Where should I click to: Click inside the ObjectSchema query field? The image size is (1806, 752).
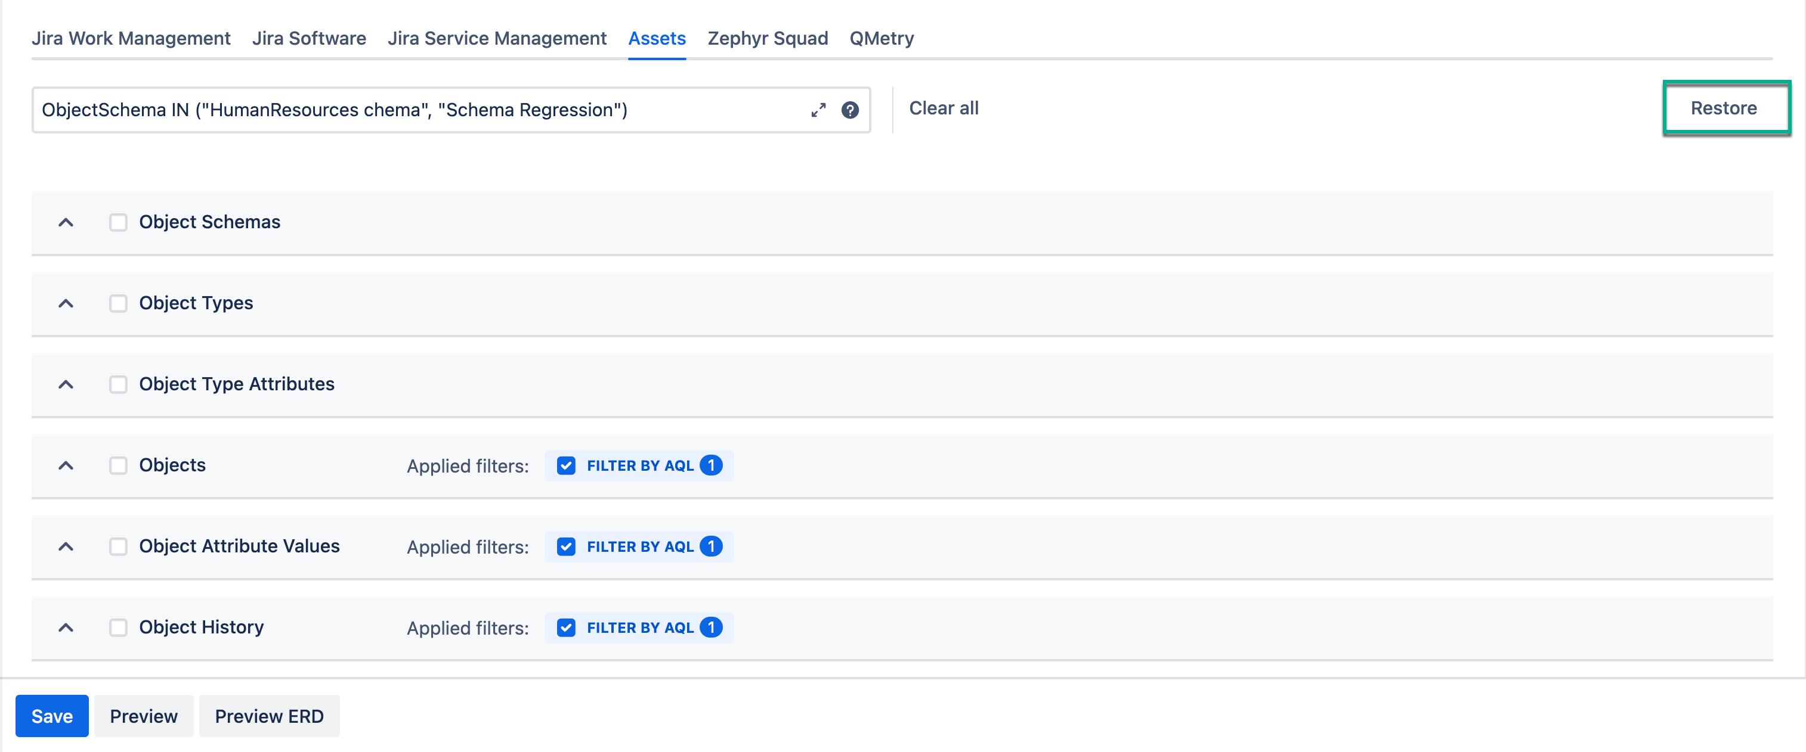(420, 109)
